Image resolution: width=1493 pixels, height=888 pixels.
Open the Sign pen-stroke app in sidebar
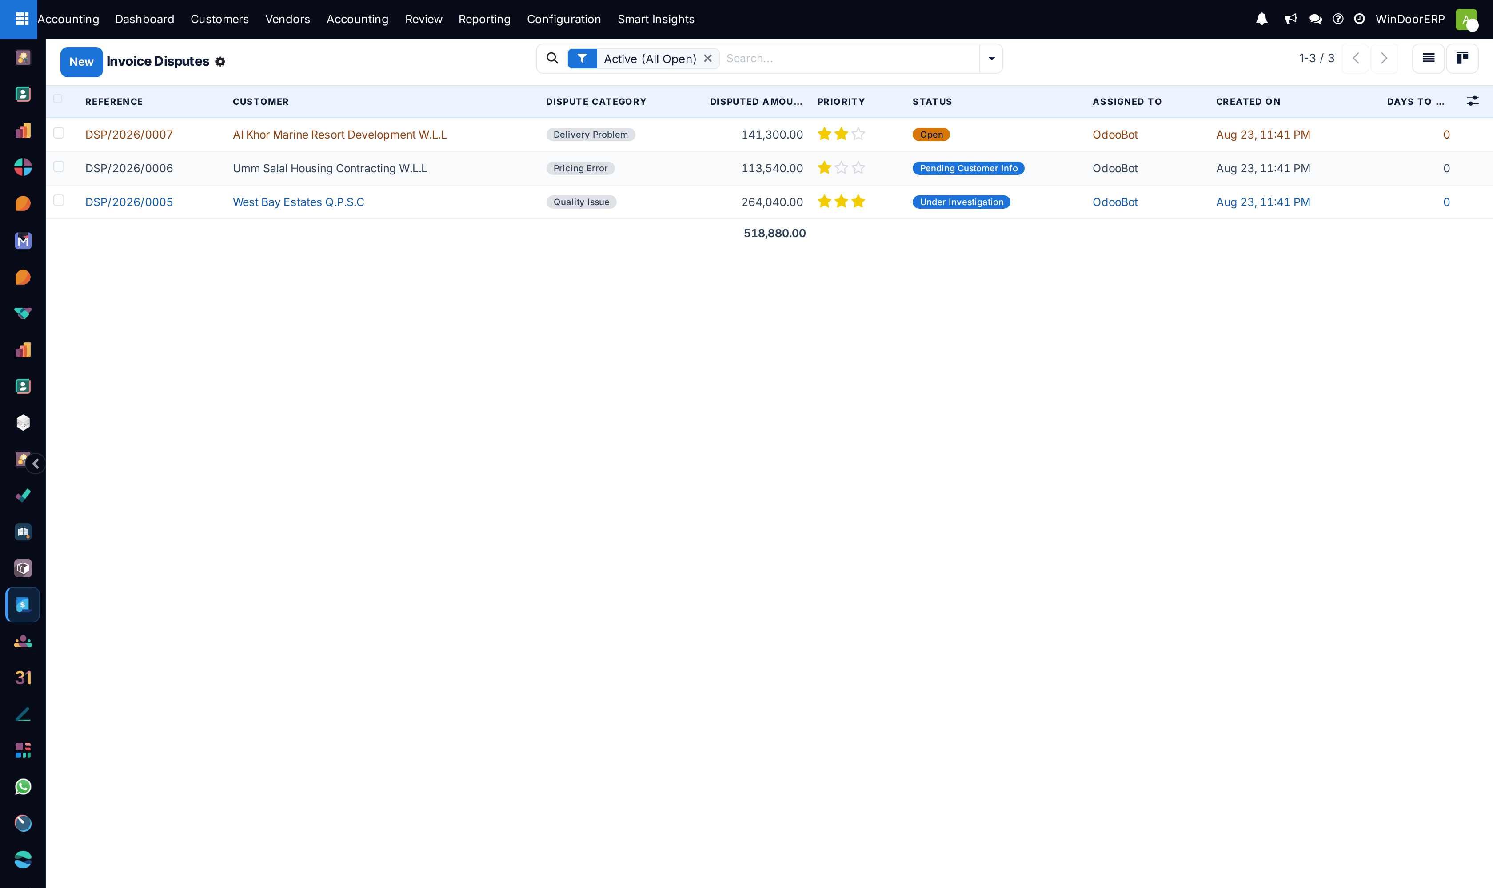click(x=23, y=714)
